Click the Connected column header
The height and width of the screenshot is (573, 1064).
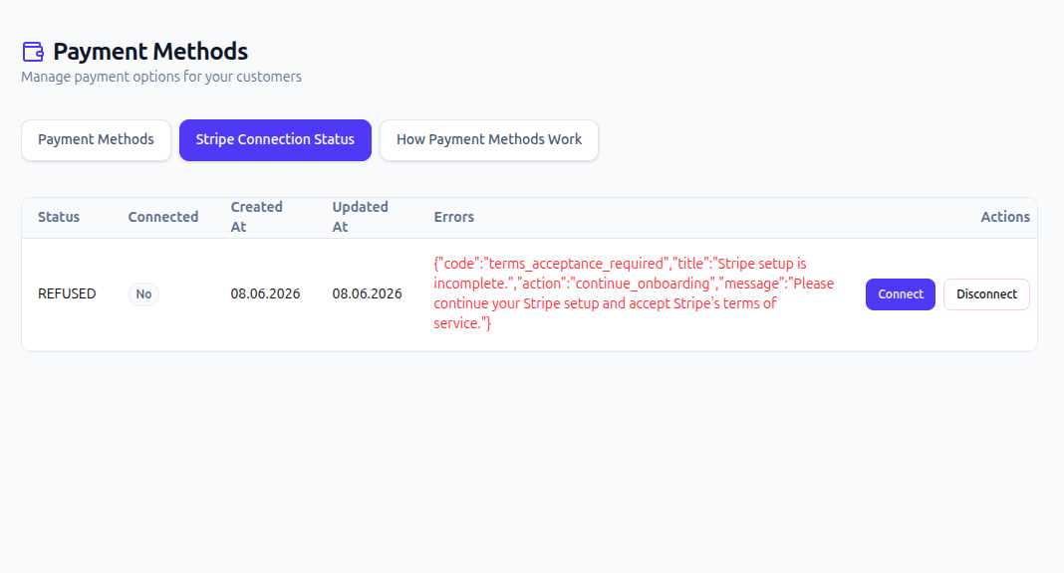(x=162, y=217)
